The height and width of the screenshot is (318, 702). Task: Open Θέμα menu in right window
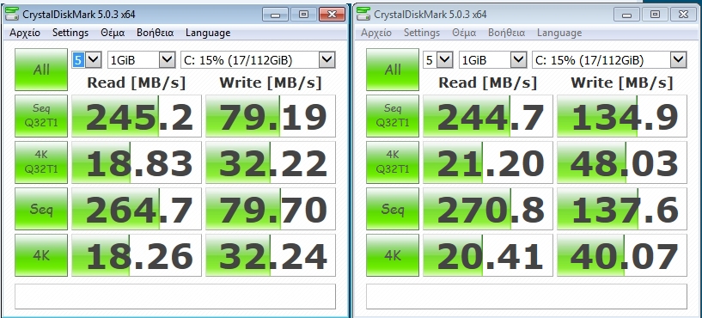464,33
